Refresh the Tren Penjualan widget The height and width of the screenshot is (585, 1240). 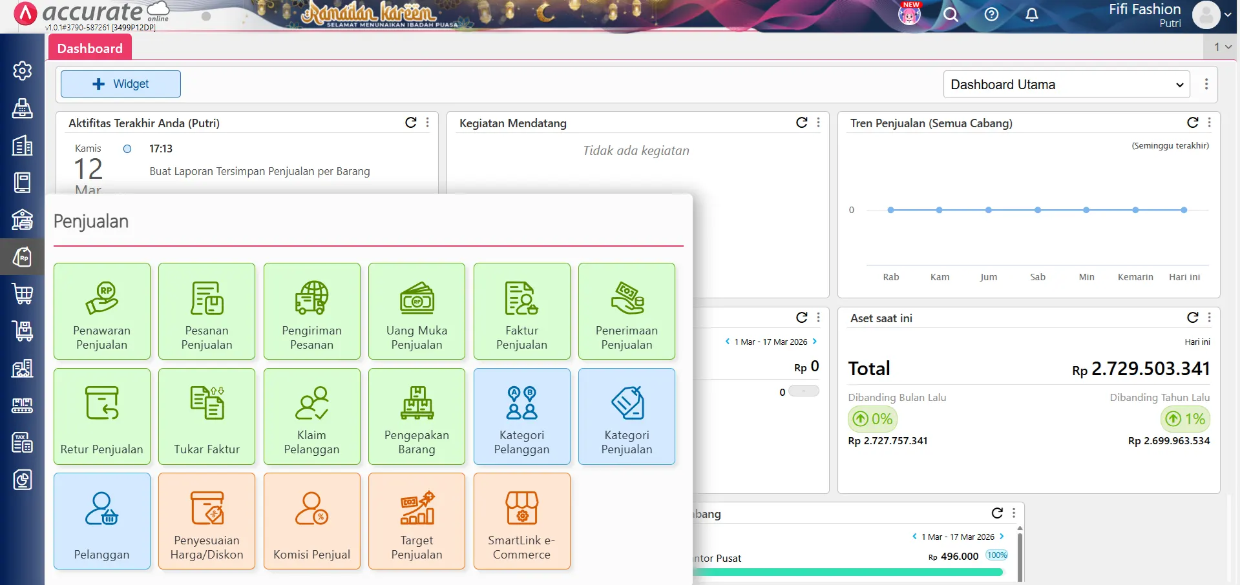tap(1192, 123)
